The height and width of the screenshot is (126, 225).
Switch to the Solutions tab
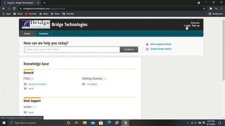click(x=44, y=34)
